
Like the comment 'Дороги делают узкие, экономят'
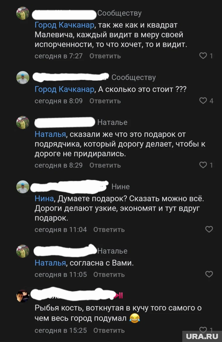click(209, 229)
